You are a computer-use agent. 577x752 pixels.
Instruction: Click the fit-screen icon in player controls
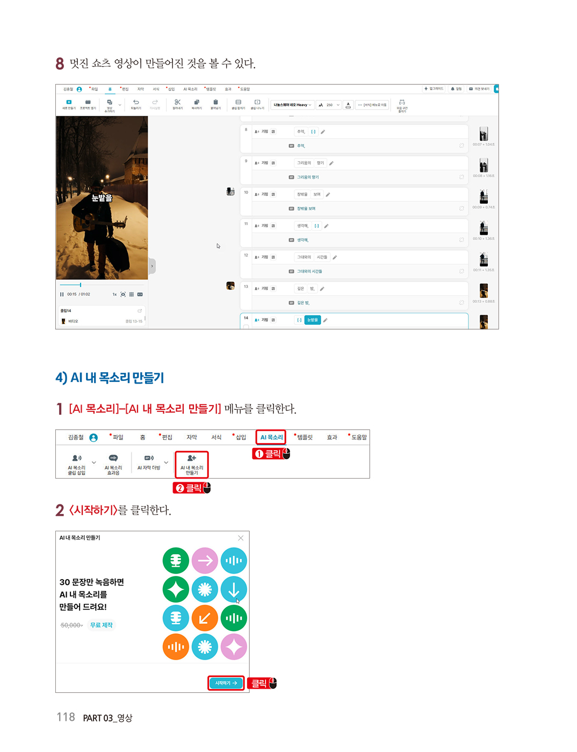click(123, 294)
